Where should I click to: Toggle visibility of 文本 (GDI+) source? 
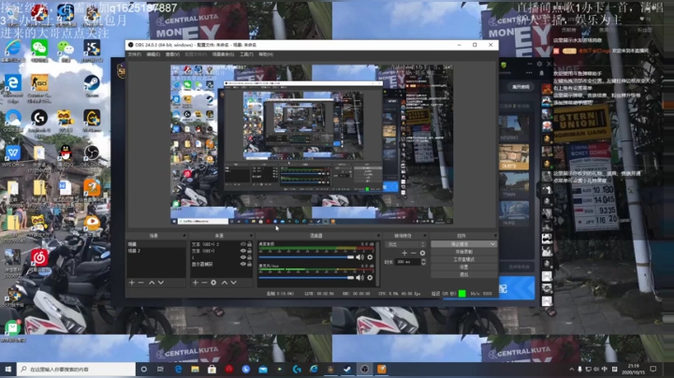242,251
